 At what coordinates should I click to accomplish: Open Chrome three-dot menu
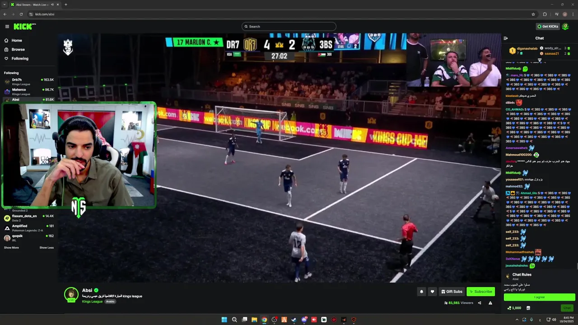click(x=573, y=14)
